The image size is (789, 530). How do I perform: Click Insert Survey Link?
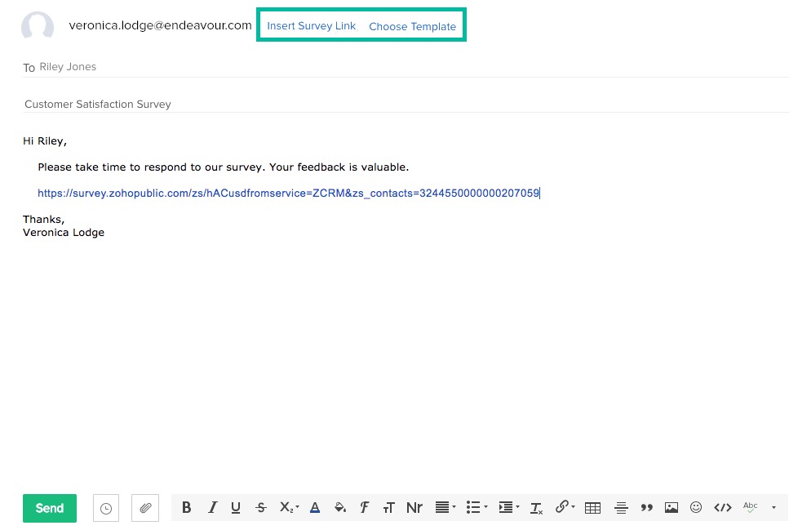pyautogui.click(x=311, y=25)
